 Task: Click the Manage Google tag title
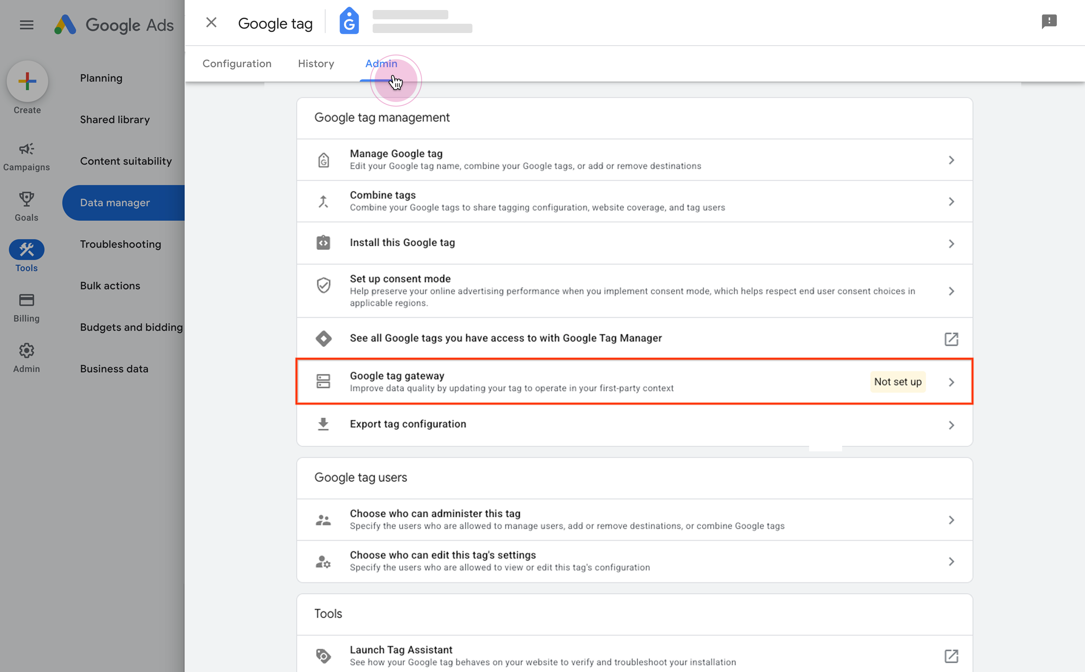point(396,154)
